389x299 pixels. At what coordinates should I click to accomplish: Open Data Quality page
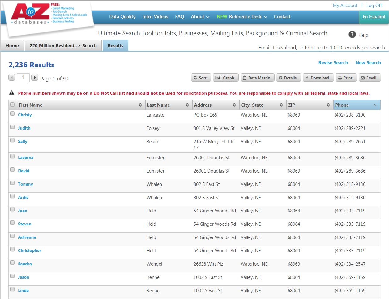(x=122, y=17)
